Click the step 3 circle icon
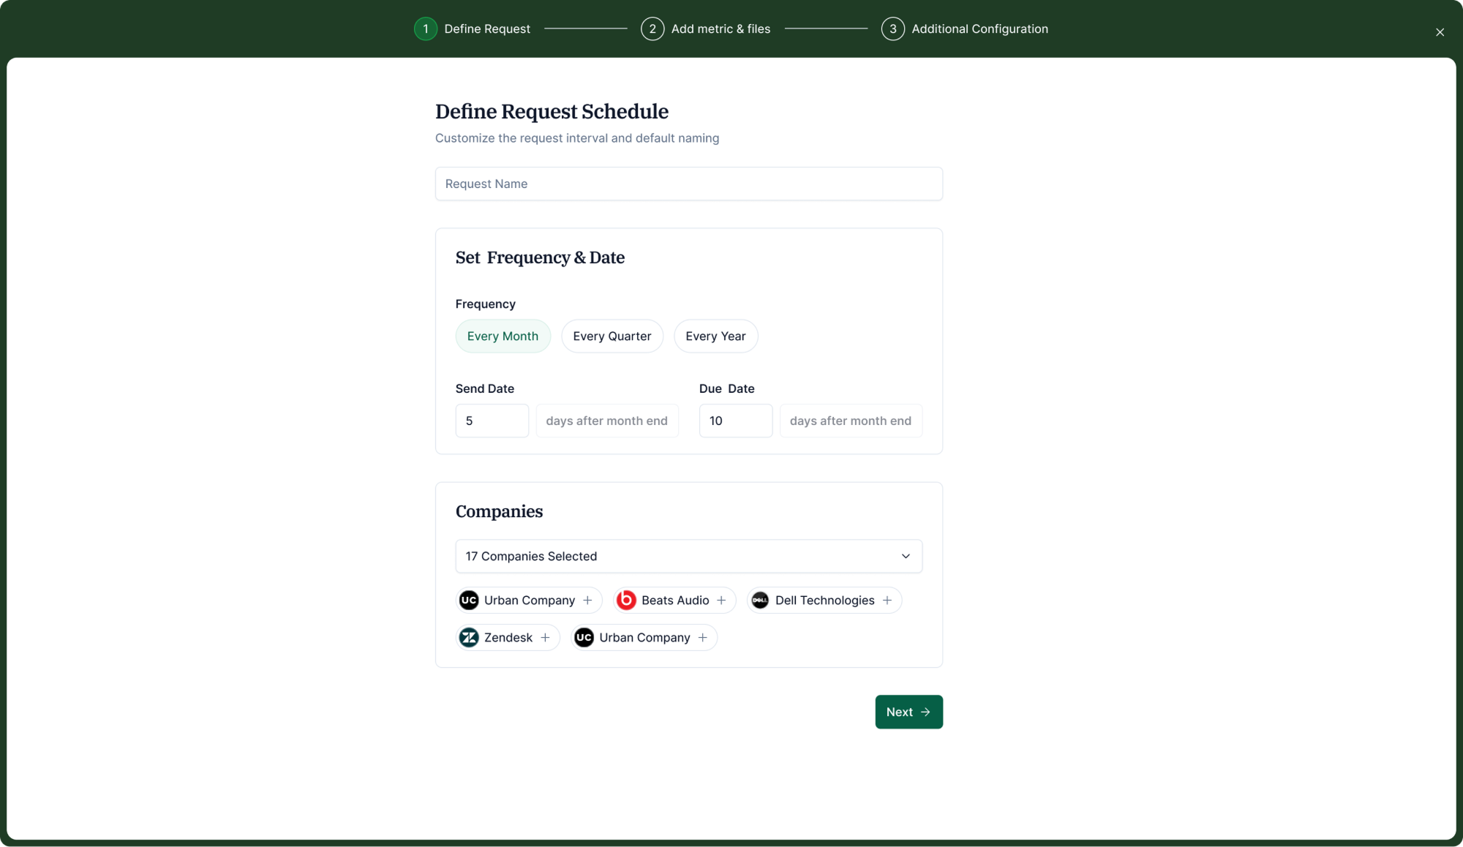 point(892,29)
